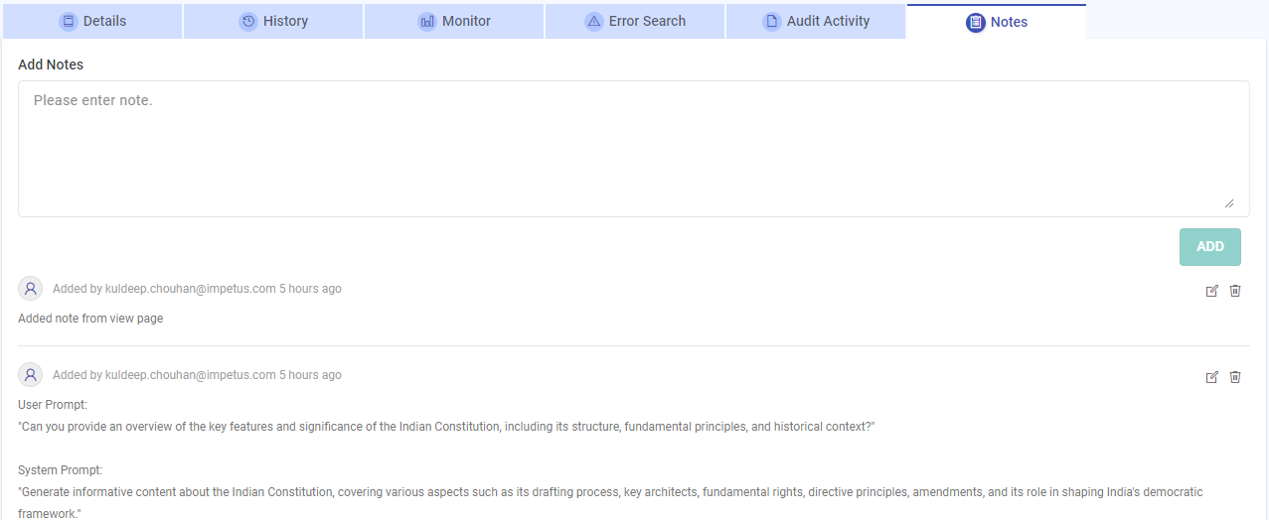Screen dimensions: 1269x520
Task: Click the 'Can you provide an overview' prompt text
Action: pyautogui.click(x=446, y=427)
